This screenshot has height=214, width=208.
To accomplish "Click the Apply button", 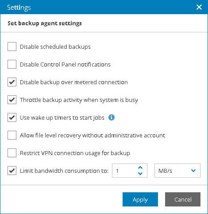I will [x=140, y=199].
